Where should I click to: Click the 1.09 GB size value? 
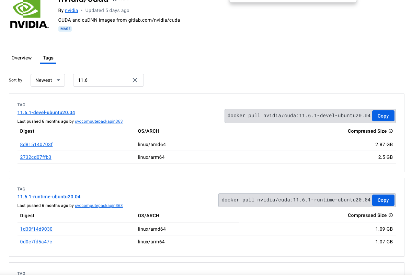pyautogui.click(x=384, y=229)
